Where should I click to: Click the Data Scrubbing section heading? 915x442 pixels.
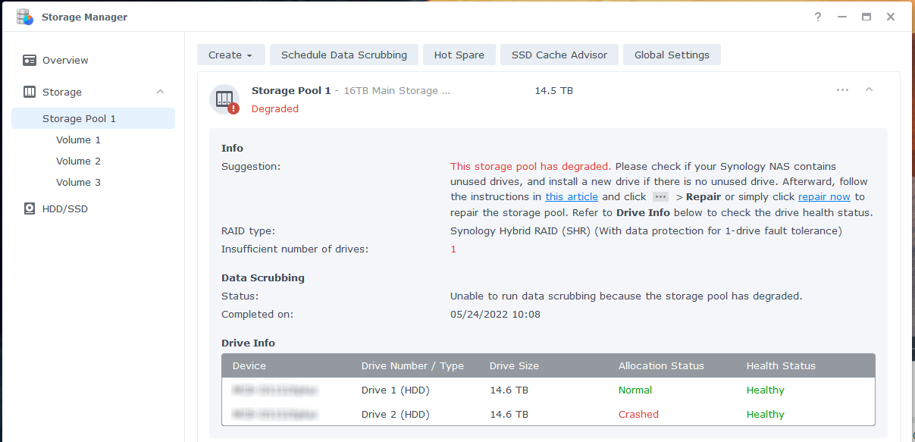coord(263,277)
